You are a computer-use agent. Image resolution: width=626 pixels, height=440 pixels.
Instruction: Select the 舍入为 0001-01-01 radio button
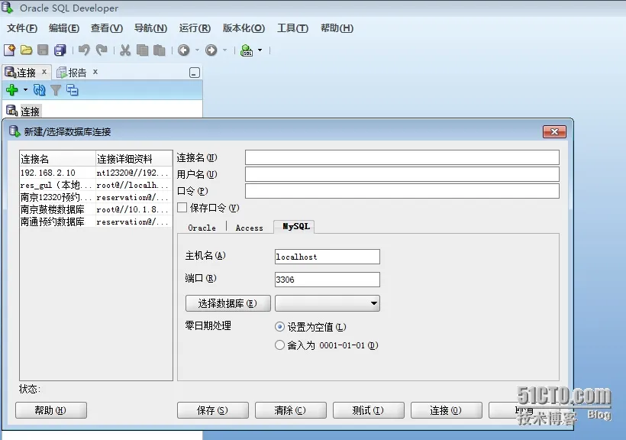pyautogui.click(x=279, y=345)
